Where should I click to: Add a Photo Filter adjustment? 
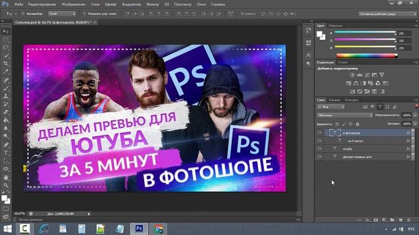tap(371, 83)
